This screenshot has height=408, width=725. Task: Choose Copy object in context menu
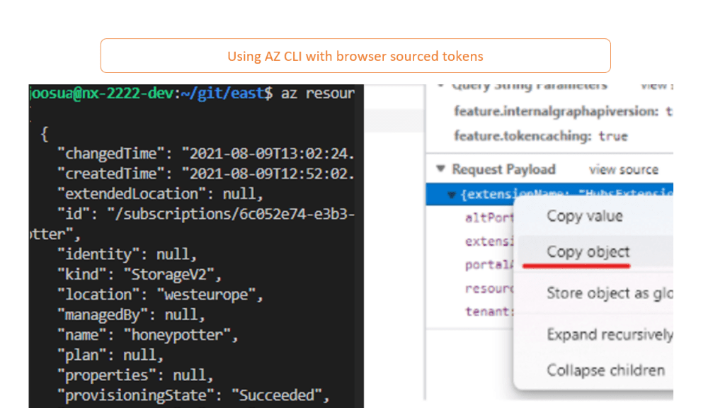(588, 252)
